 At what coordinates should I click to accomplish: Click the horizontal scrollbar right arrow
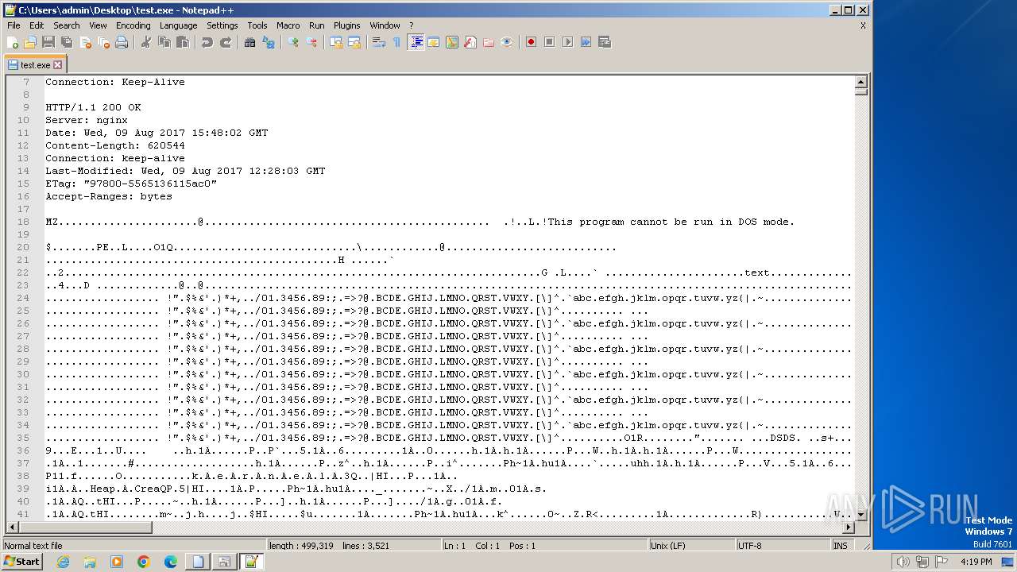849,527
